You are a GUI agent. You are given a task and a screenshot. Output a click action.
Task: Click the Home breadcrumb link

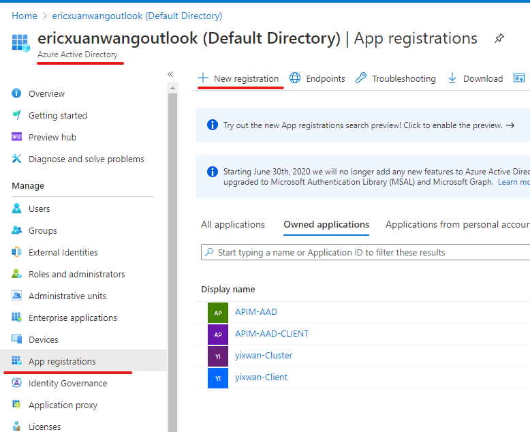point(25,16)
